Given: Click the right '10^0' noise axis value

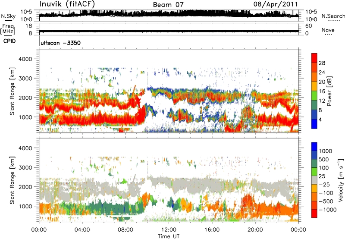Looking at the screenshot, I should tap(311, 19).
